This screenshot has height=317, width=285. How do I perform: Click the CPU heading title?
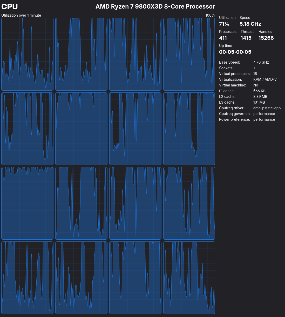[10, 6]
